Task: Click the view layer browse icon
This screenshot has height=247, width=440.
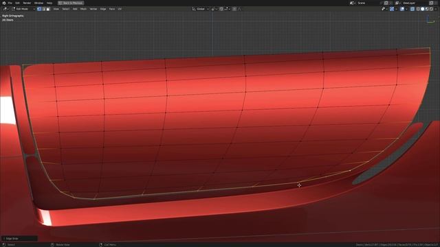Action: click(398, 3)
